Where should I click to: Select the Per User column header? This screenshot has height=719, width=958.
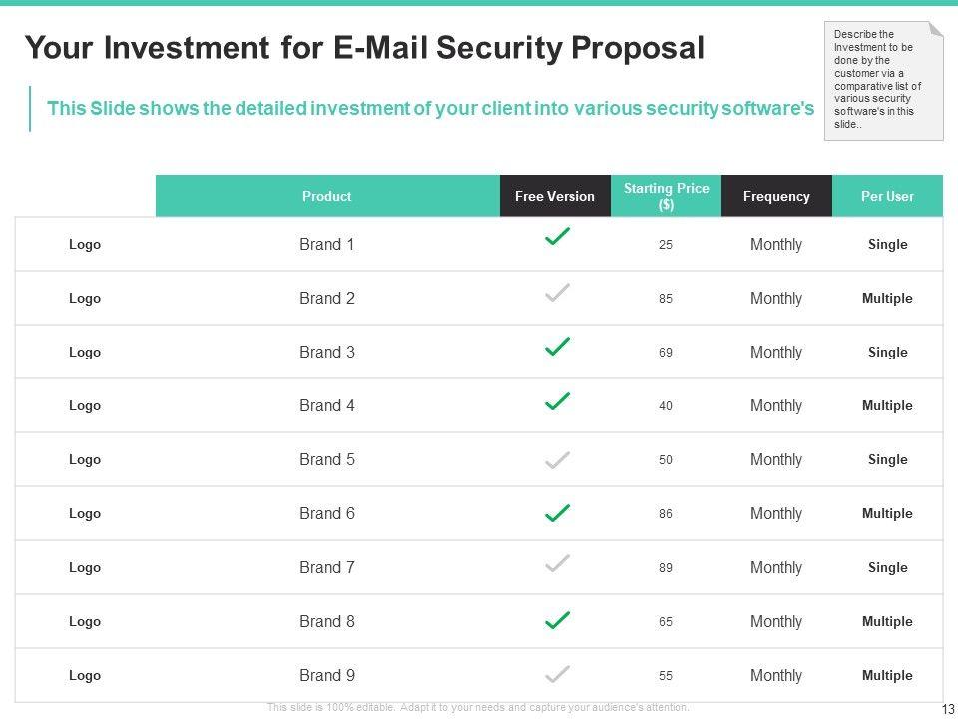tap(887, 196)
